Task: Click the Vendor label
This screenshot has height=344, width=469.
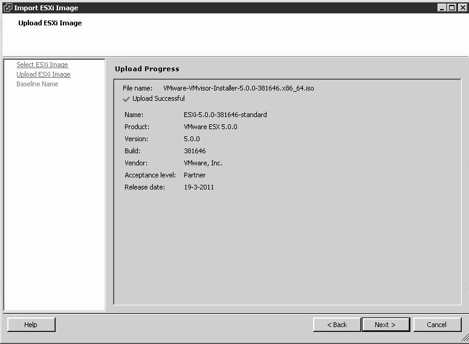Action: click(136, 163)
